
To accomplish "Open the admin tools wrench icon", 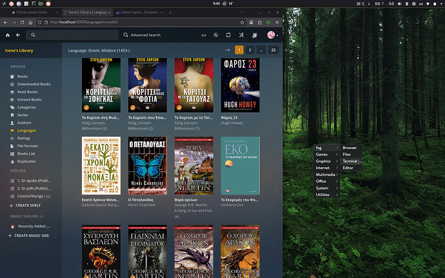I will click(241, 35).
